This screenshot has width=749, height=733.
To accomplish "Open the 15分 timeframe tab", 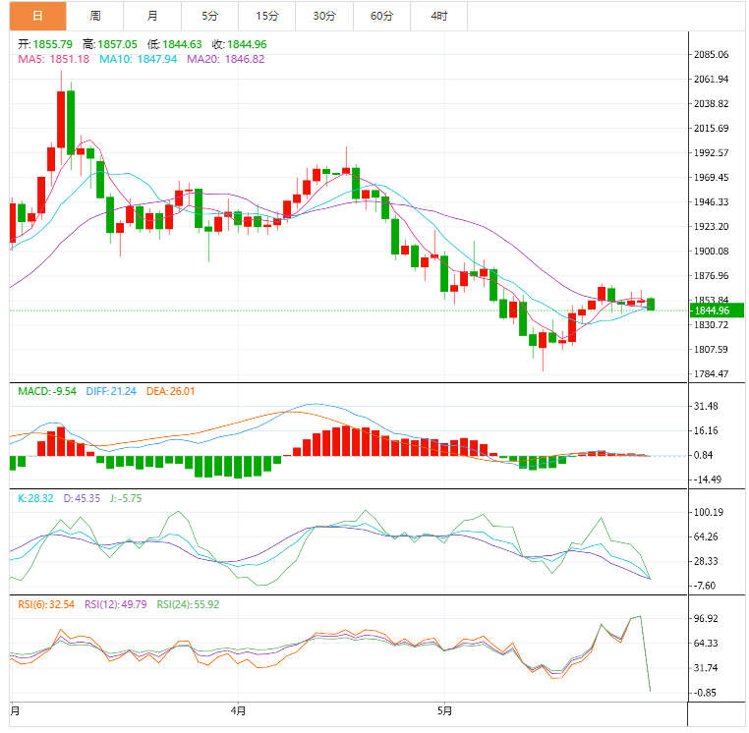I will [267, 17].
